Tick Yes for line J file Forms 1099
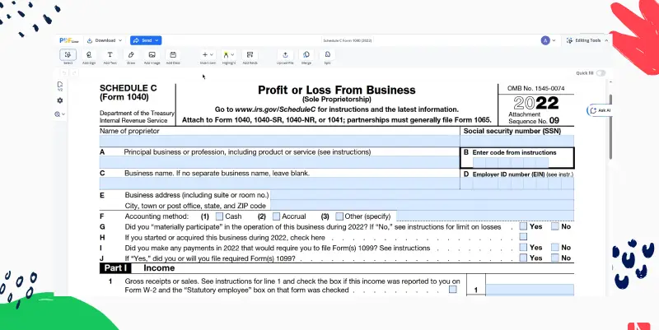The image size is (659, 330). [523, 258]
